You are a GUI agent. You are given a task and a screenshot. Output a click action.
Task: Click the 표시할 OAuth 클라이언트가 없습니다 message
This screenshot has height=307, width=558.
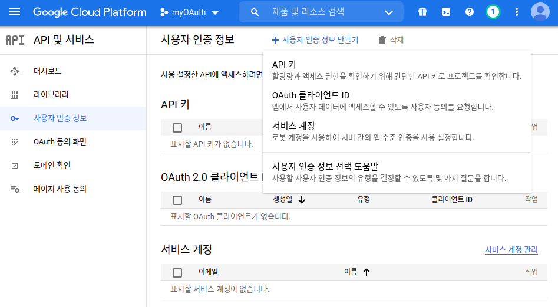pyautogui.click(x=230, y=216)
